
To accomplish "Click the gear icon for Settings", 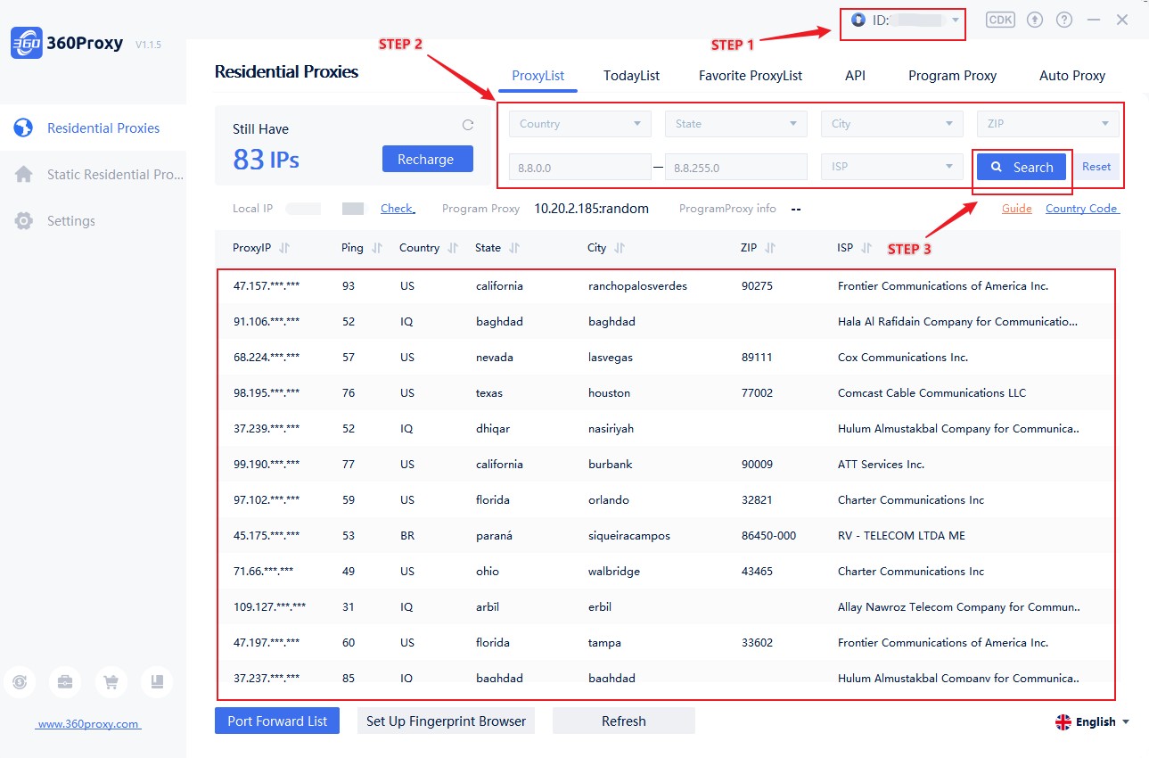I will [x=24, y=221].
